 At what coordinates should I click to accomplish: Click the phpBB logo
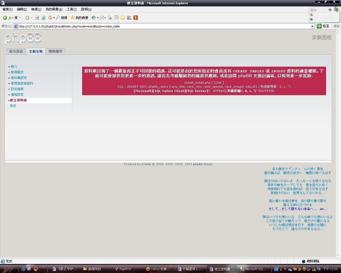coord(23,38)
